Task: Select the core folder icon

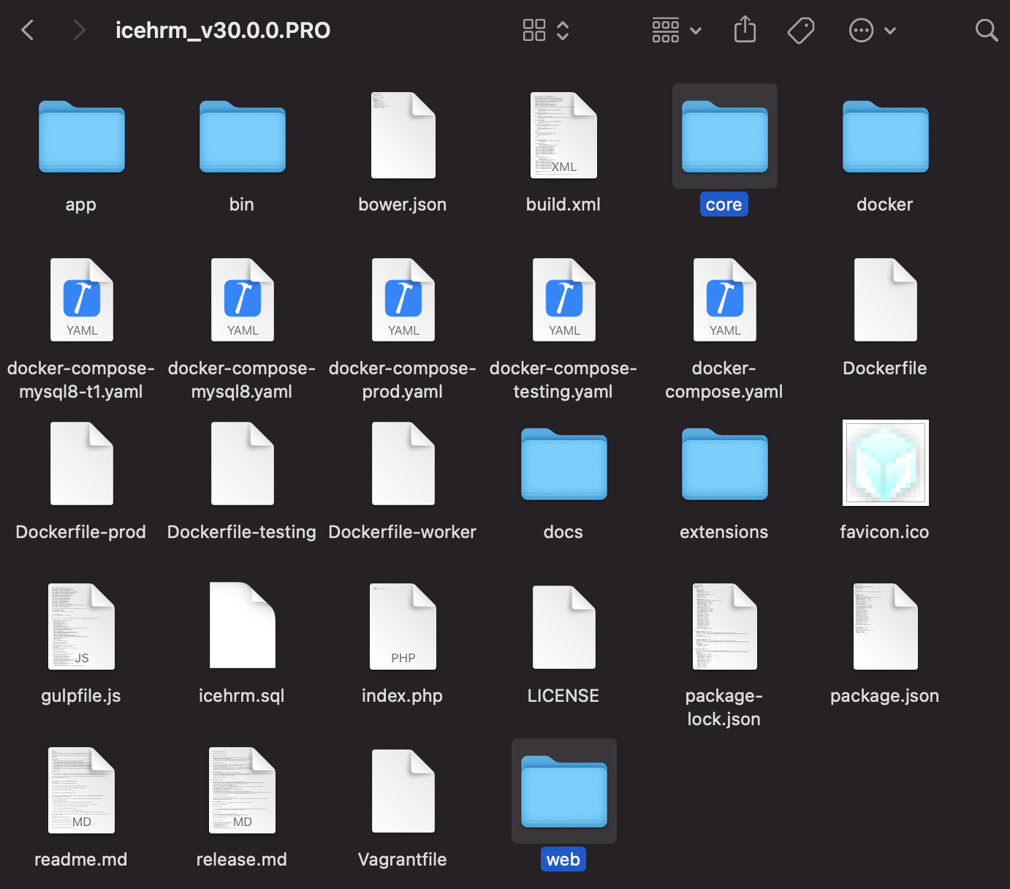Action: (724, 137)
